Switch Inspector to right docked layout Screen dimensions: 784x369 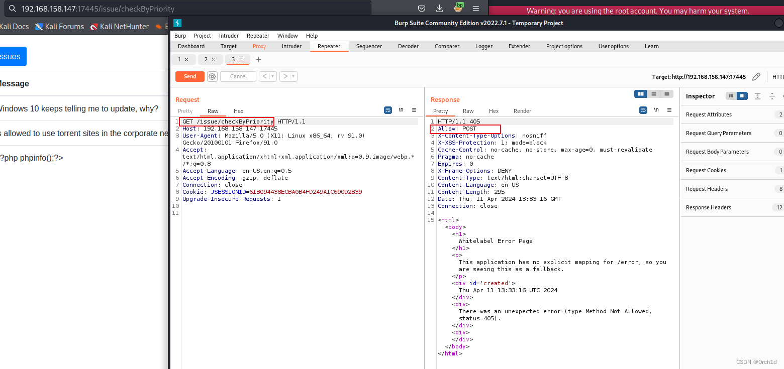pos(742,96)
